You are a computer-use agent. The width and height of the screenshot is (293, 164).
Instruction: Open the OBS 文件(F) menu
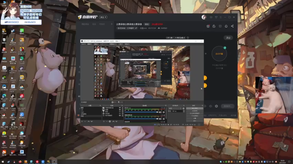84,44
